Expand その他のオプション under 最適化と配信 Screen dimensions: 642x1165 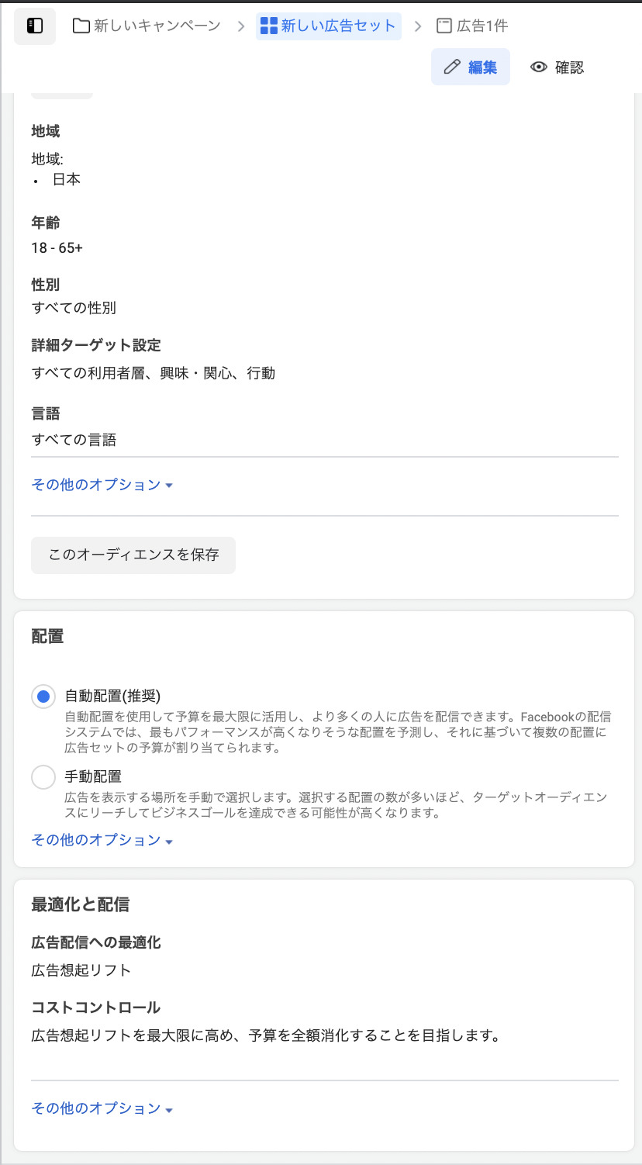tap(96, 1108)
